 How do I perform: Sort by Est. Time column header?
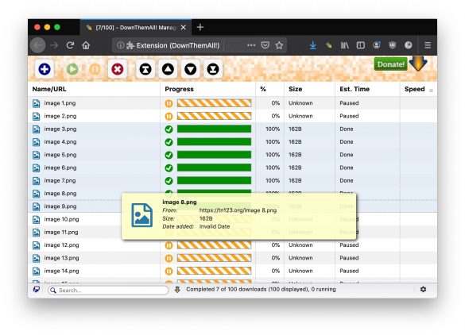coord(355,89)
